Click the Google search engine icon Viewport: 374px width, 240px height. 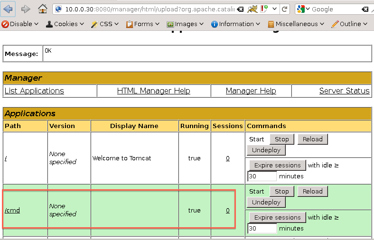click(301, 9)
